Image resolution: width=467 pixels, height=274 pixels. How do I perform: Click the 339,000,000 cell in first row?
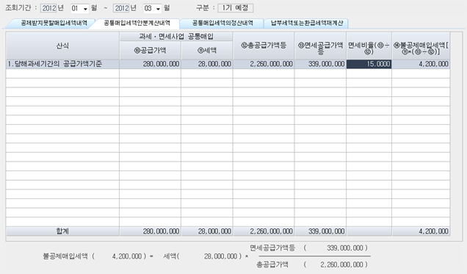320,64
